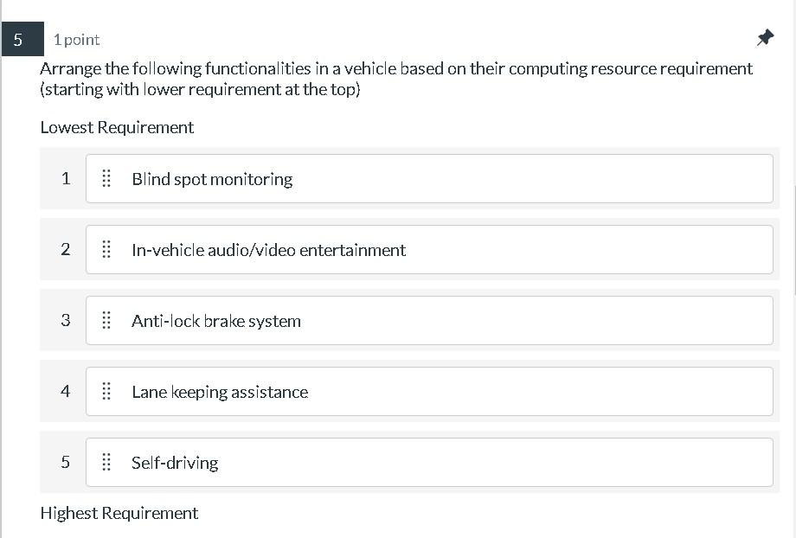Click the Anti-lock brake system item
The height and width of the screenshot is (538, 796).
[429, 321]
